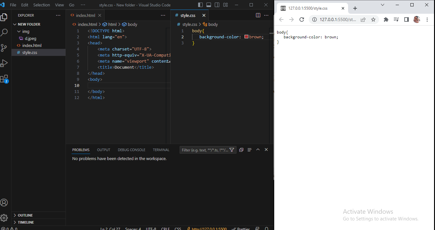Switch to the OUTPUT panel tab
This screenshot has height=230, width=435.
104,150
